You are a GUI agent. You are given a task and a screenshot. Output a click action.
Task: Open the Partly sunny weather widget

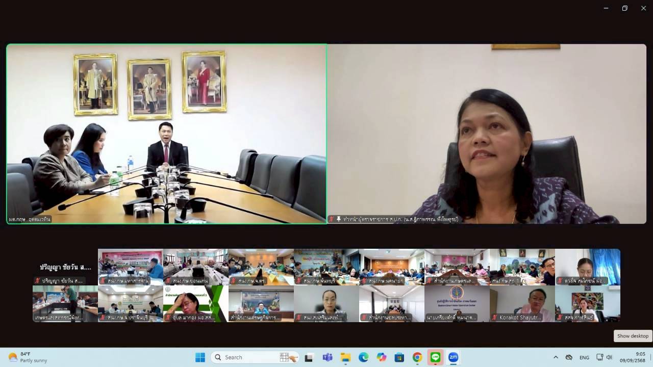click(x=28, y=357)
